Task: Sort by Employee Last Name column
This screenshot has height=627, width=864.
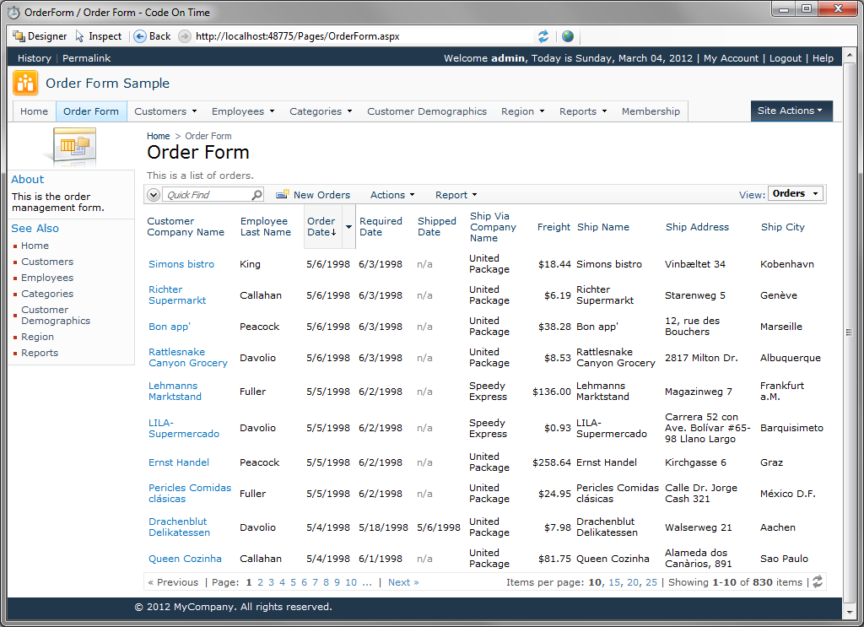Action: [x=266, y=226]
